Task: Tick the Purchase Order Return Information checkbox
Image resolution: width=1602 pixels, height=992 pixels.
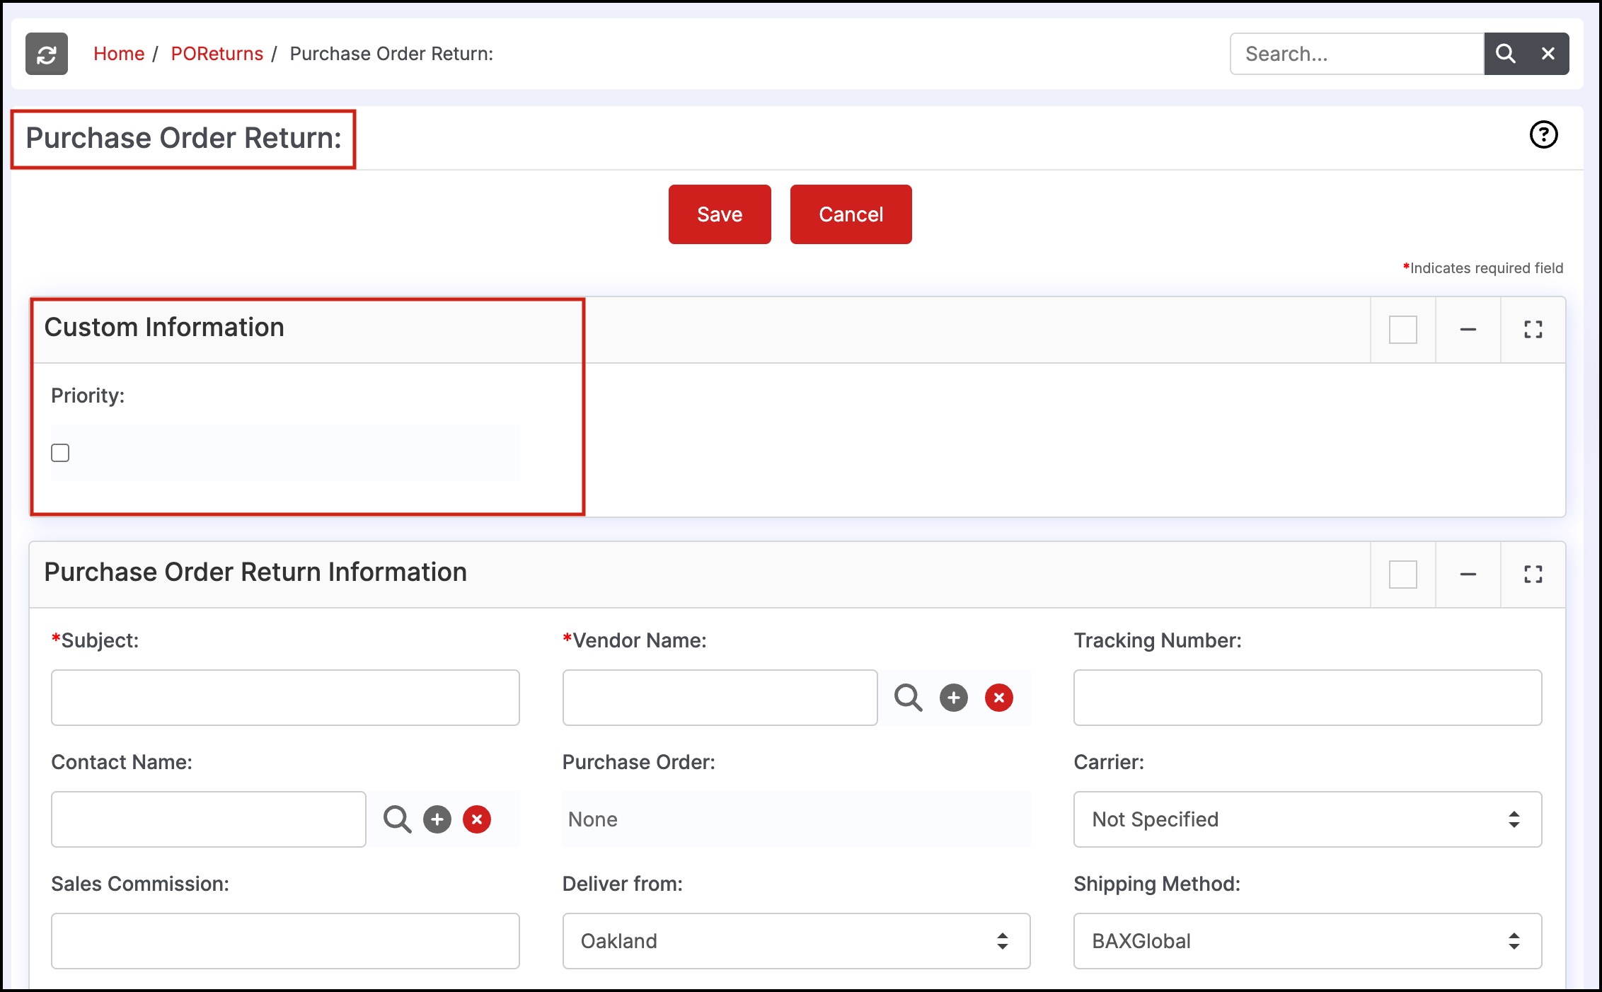Action: tap(1402, 575)
